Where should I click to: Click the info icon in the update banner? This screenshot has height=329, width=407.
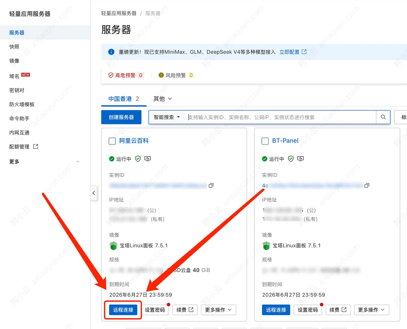click(111, 52)
